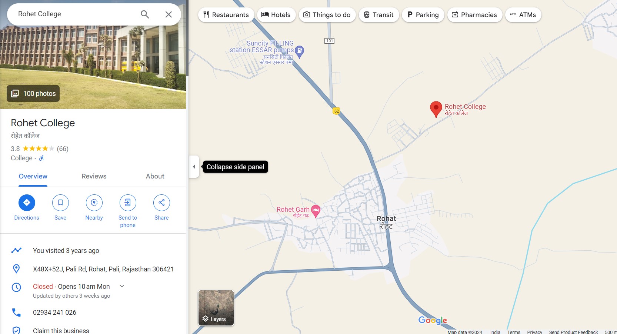
Task: Send place to phone
Action: 128,203
